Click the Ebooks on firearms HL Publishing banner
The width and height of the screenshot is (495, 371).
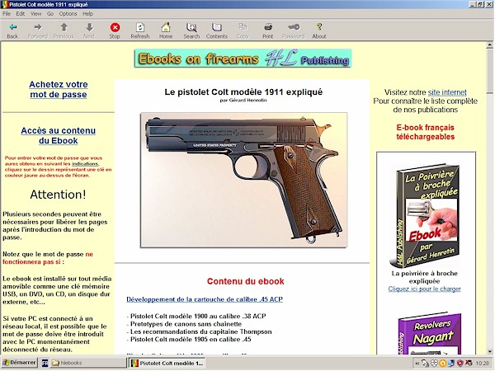point(243,58)
